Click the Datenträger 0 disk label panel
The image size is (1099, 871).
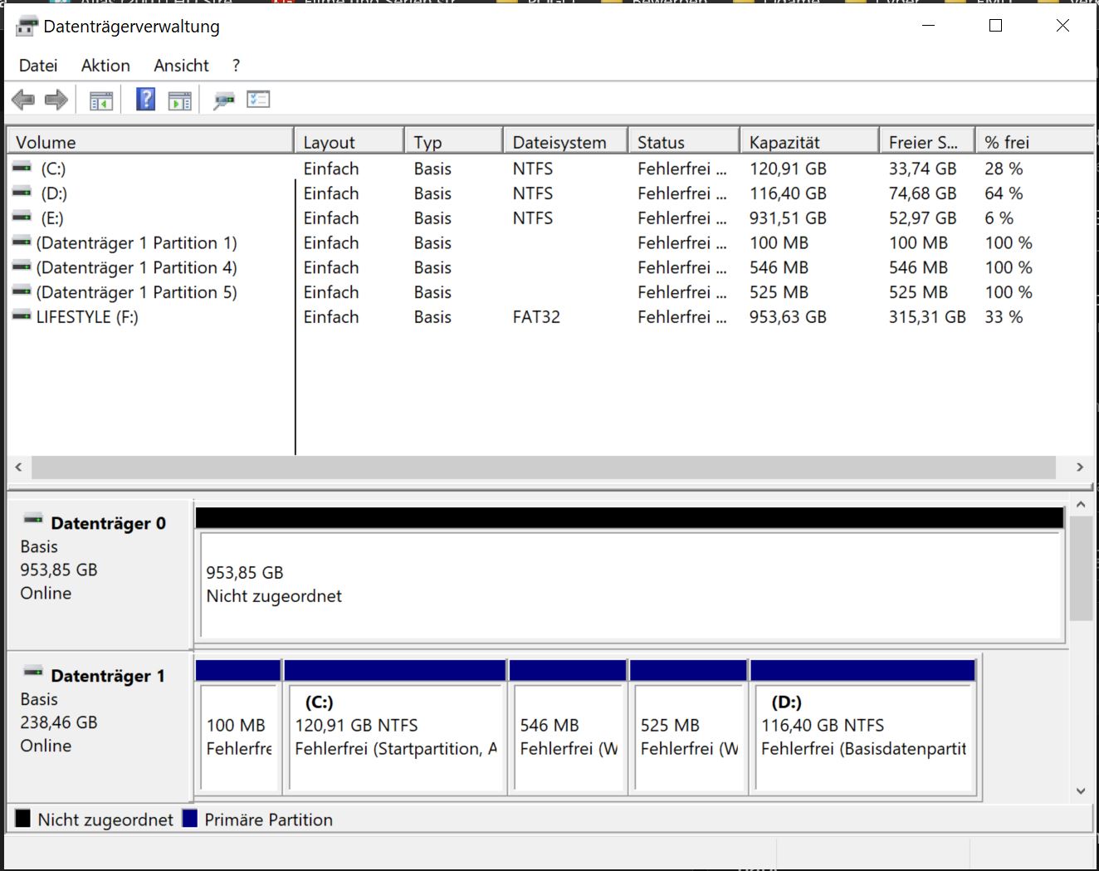[100, 575]
